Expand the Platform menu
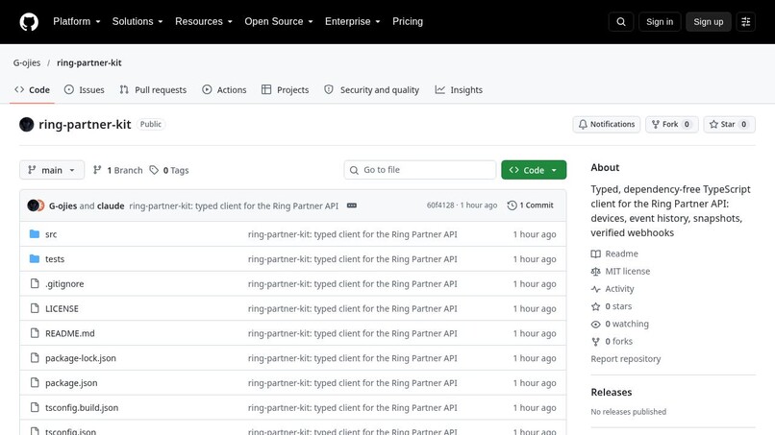 pyautogui.click(x=77, y=22)
